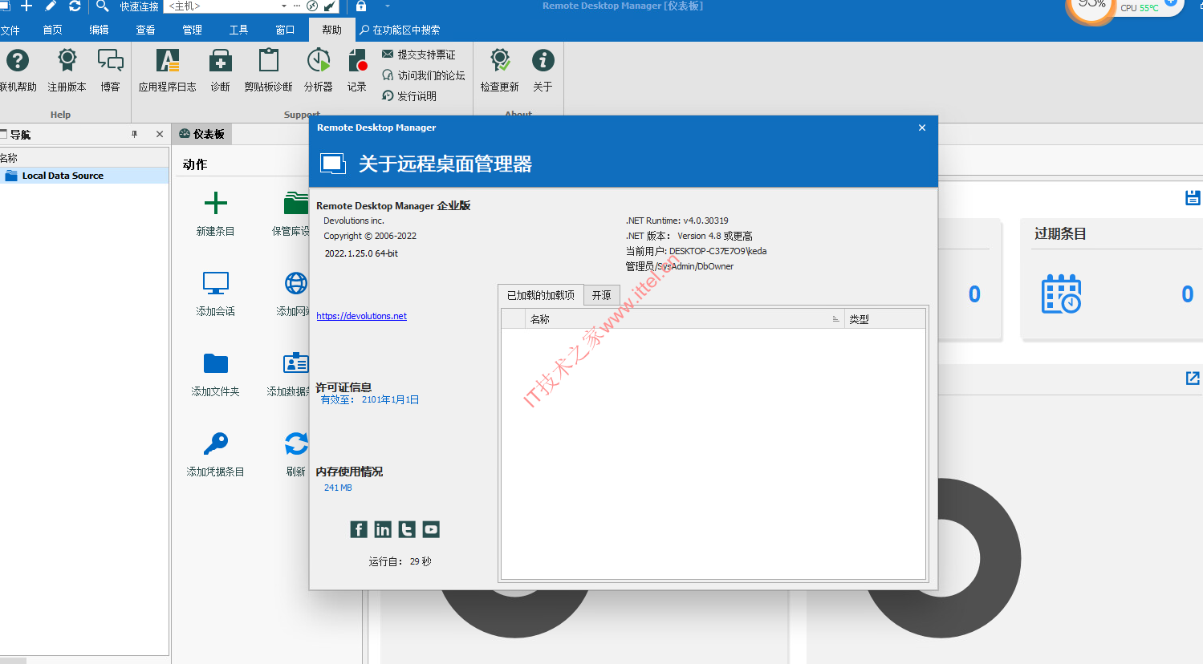Click 检查更新 check for updates
This screenshot has width=1203, height=664.
(500, 60)
